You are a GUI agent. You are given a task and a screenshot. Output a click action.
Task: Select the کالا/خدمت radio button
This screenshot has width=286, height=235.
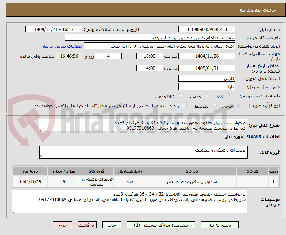180,96
